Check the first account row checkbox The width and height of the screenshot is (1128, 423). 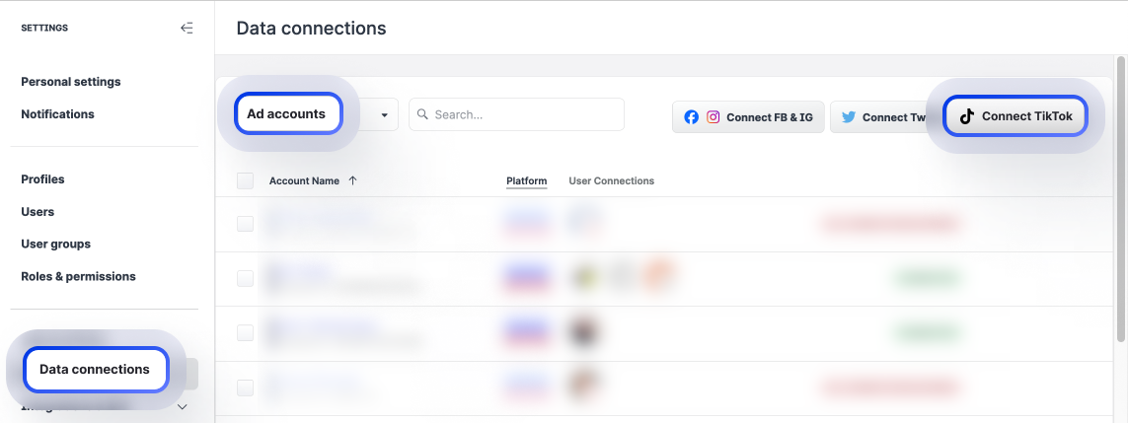245,224
